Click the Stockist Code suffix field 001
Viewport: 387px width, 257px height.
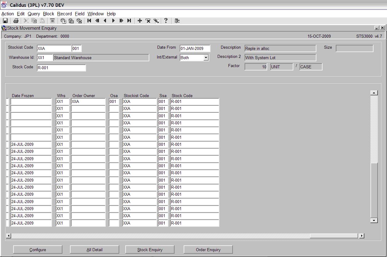coord(77,48)
